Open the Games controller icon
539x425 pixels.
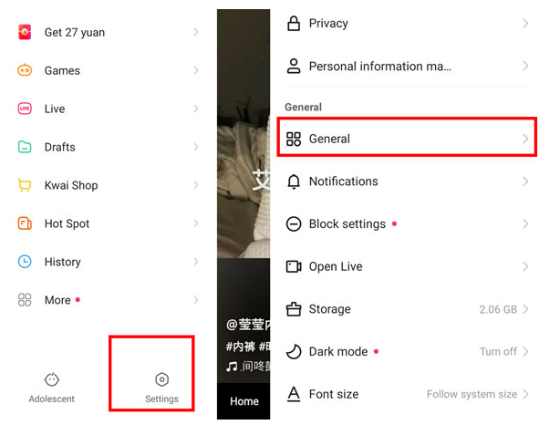point(25,70)
